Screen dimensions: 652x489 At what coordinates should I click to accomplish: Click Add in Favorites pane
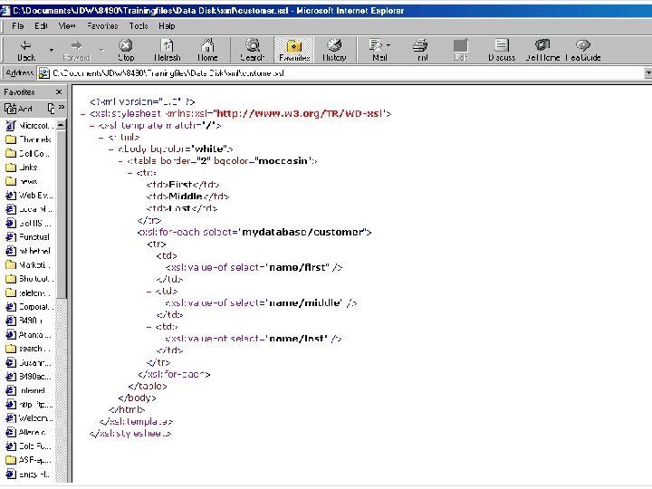coord(19,109)
